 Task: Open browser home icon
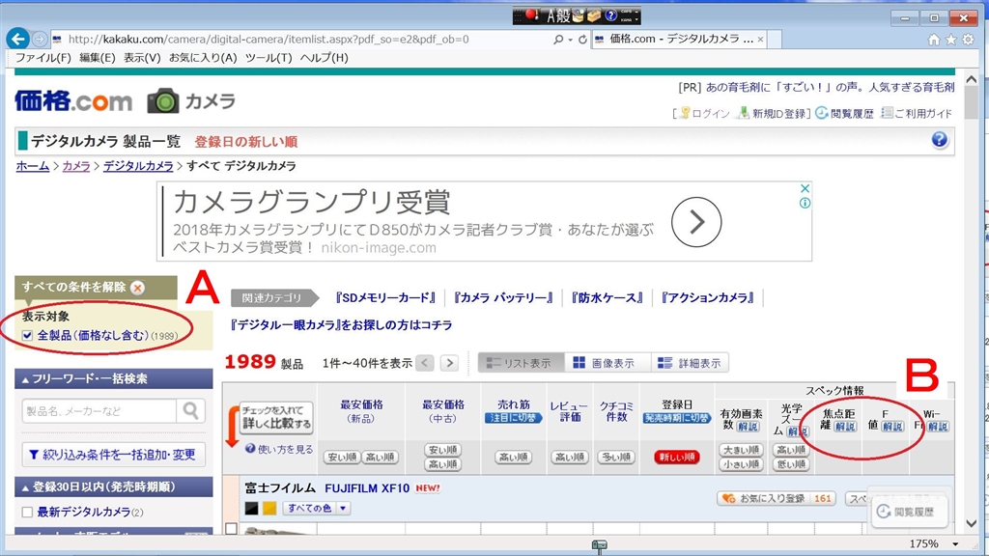pos(934,40)
